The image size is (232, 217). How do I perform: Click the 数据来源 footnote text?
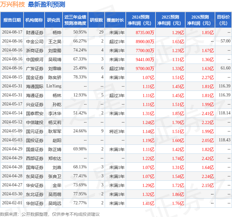pos(50,214)
